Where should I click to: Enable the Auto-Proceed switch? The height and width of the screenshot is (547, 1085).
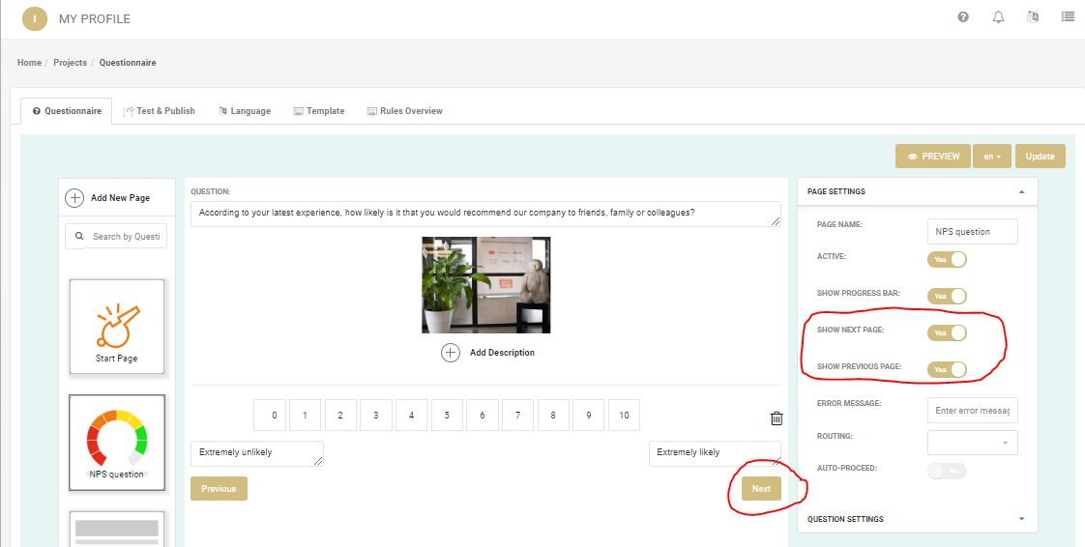click(947, 471)
